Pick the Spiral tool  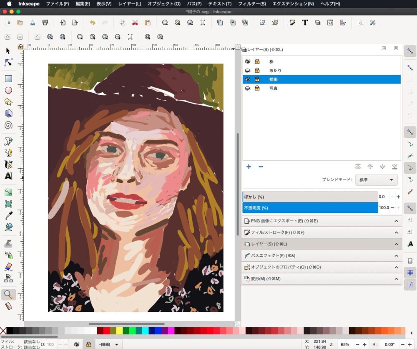8,125
